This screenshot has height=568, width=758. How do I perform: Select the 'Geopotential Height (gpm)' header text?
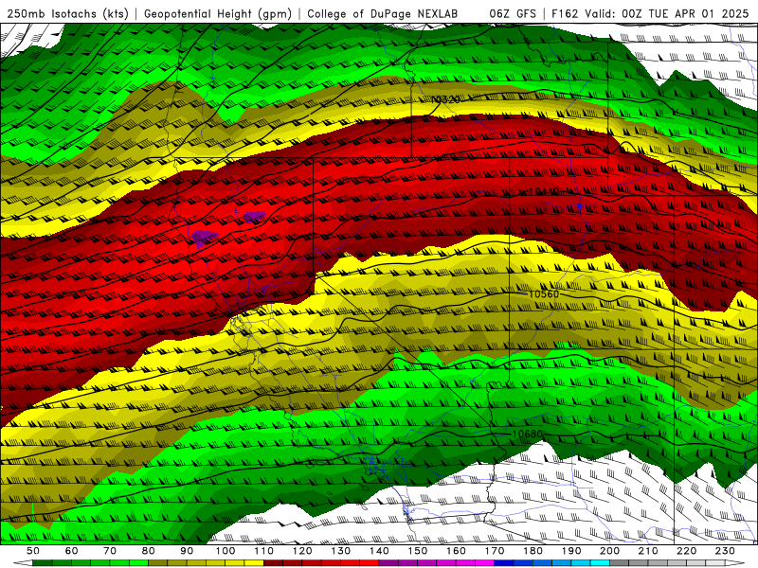point(218,14)
